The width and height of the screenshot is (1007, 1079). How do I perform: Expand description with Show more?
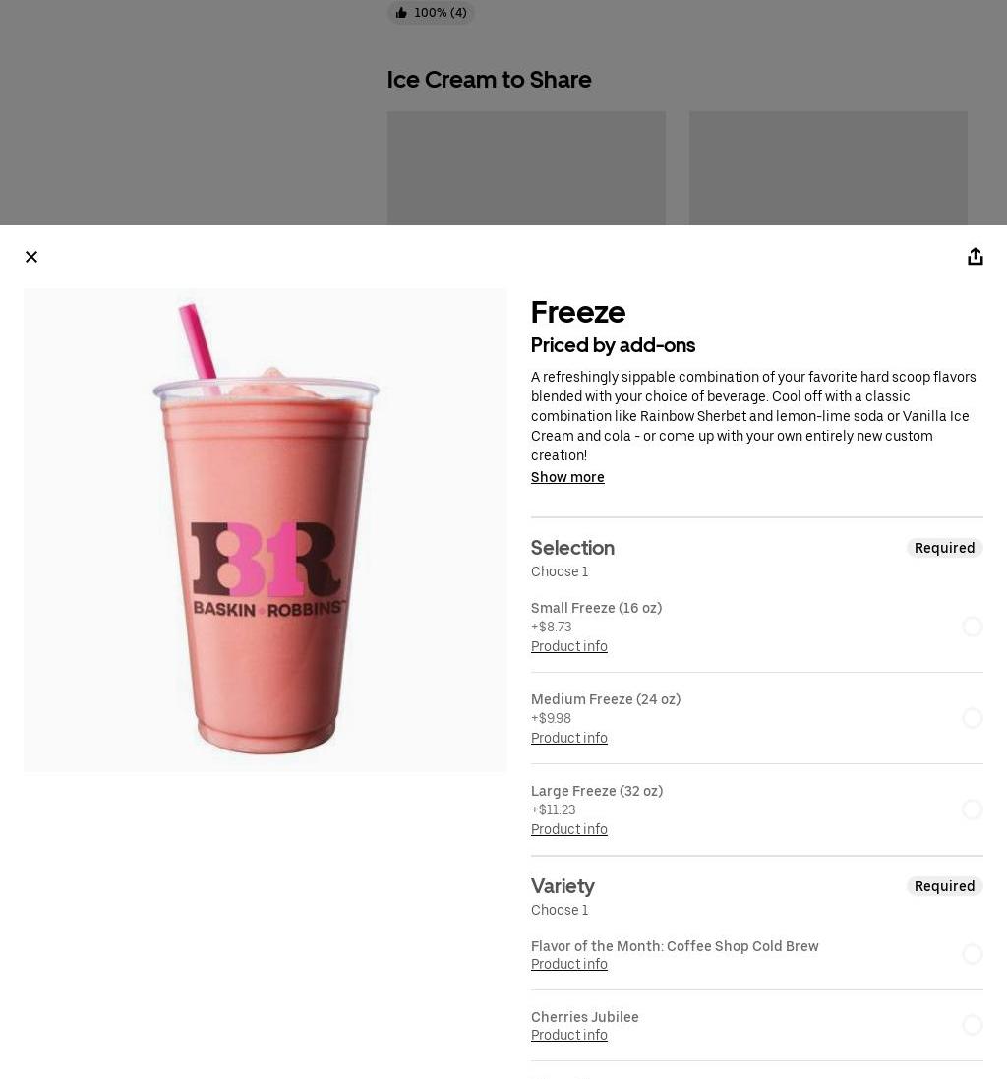click(567, 478)
